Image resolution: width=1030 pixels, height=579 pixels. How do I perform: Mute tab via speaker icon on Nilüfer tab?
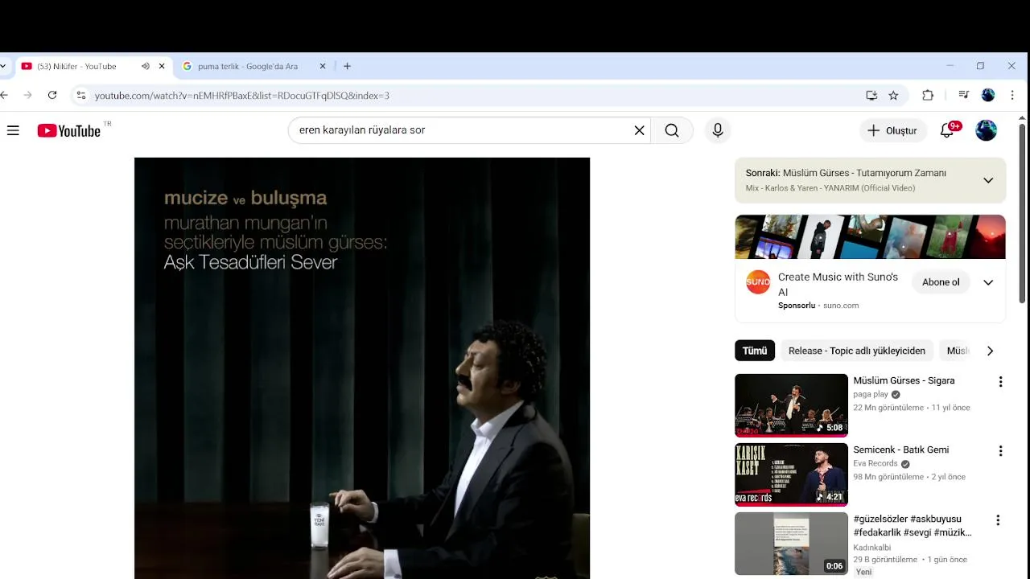[145, 66]
